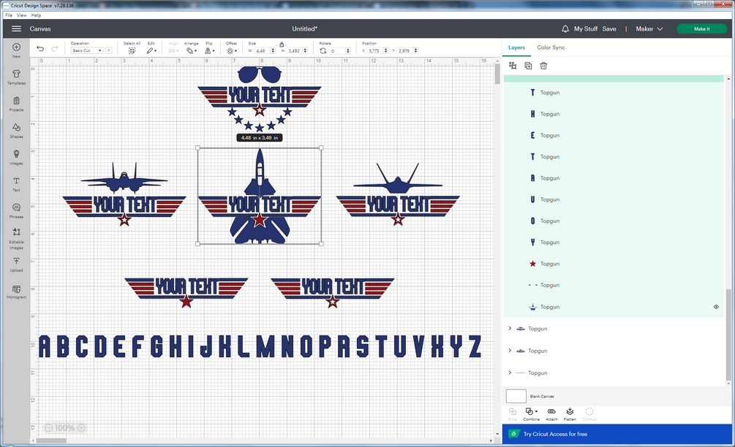Open the hamburger main menu
735x447 pixels.
[16, 28]
